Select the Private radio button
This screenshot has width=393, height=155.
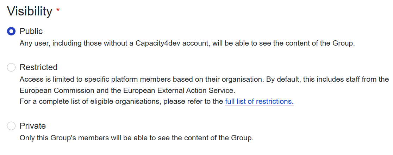point(12,126)
